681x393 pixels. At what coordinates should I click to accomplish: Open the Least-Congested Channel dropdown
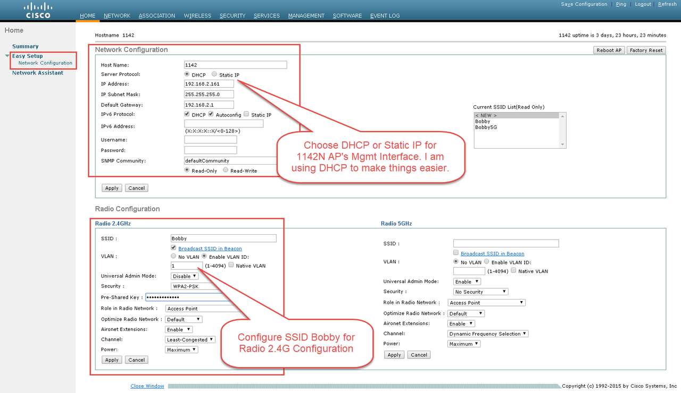190,339
